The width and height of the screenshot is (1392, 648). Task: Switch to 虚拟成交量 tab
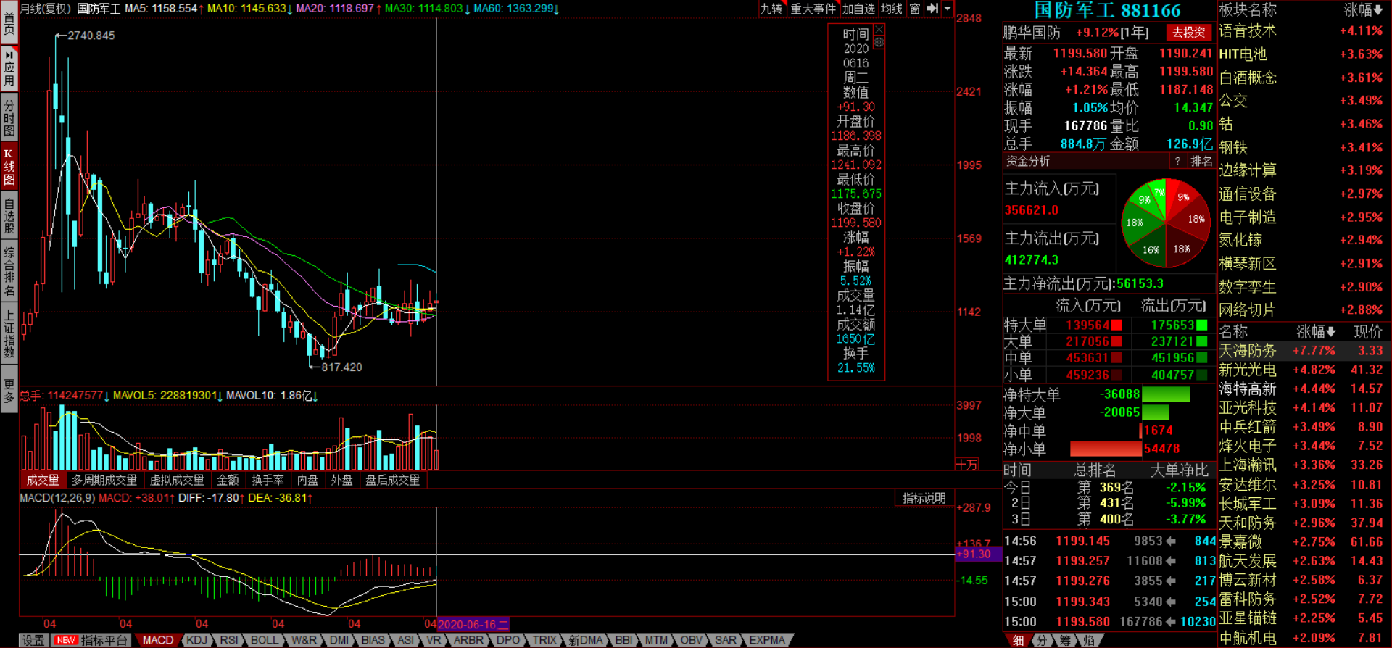pos(177,480)
